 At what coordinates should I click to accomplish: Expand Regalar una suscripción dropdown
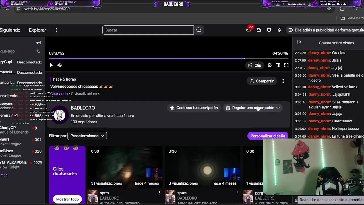[253, 108]
